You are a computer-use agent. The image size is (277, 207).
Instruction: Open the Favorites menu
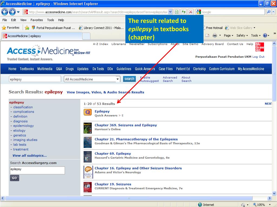coord(37,20)
